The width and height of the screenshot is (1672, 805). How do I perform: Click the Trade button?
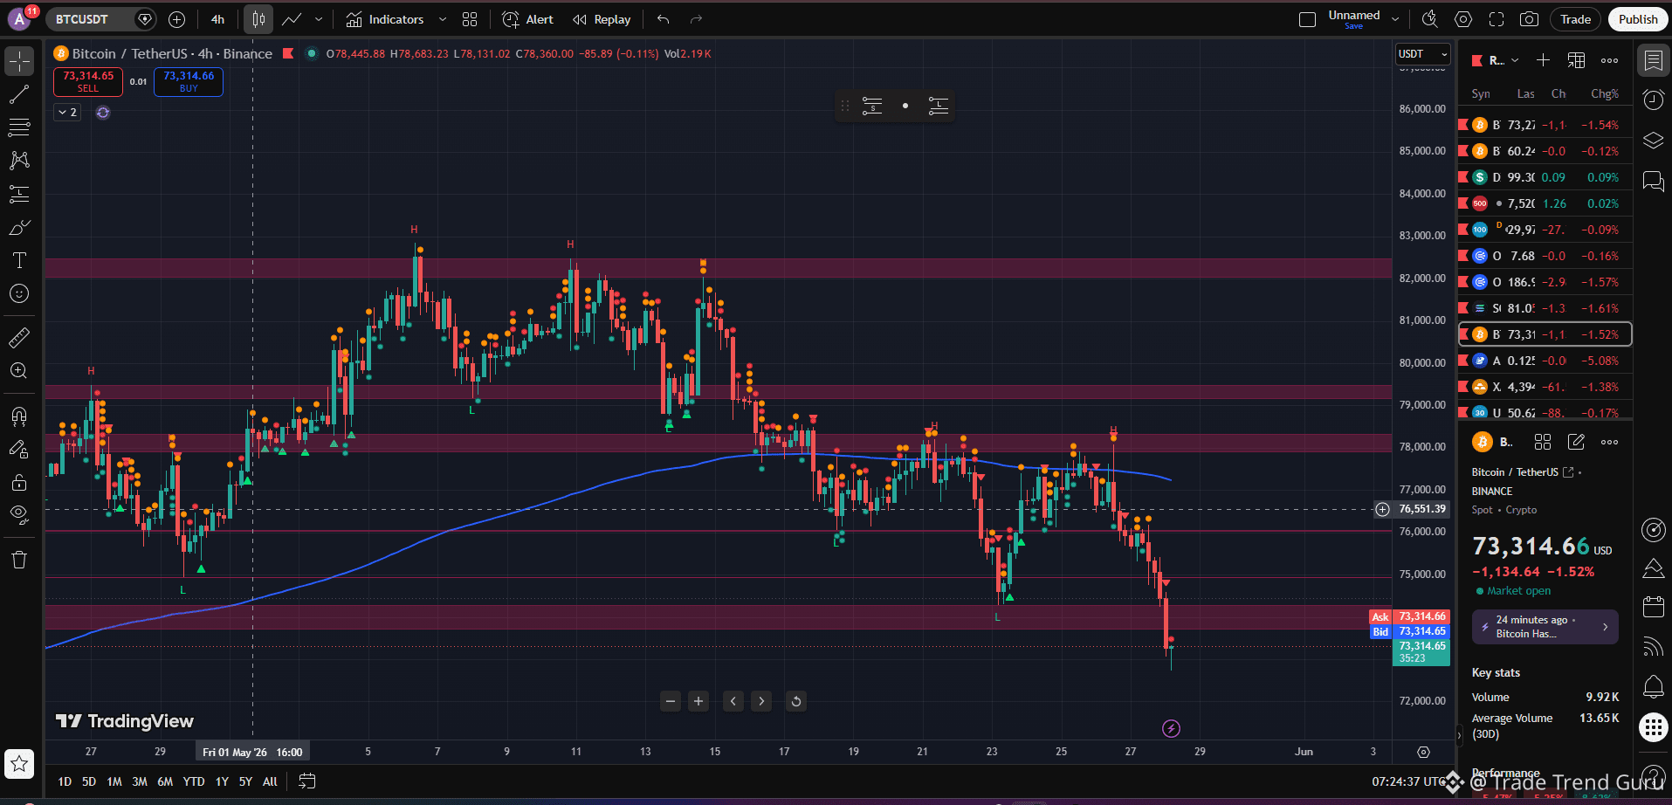(1576, 19)
